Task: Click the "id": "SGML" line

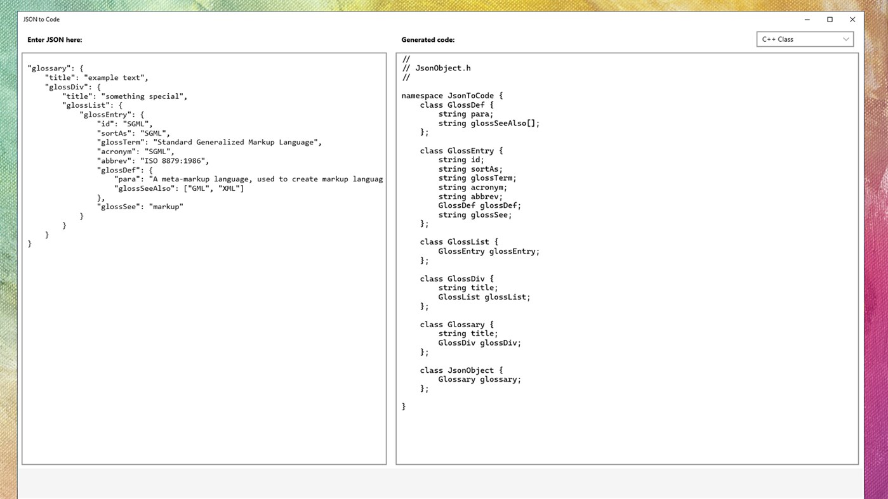Action: (x=125, y=124)
